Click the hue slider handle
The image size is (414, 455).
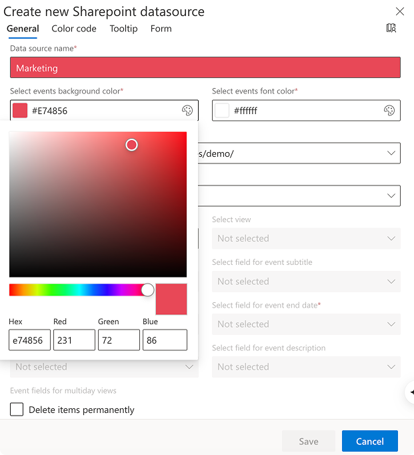tap(147, 290)
